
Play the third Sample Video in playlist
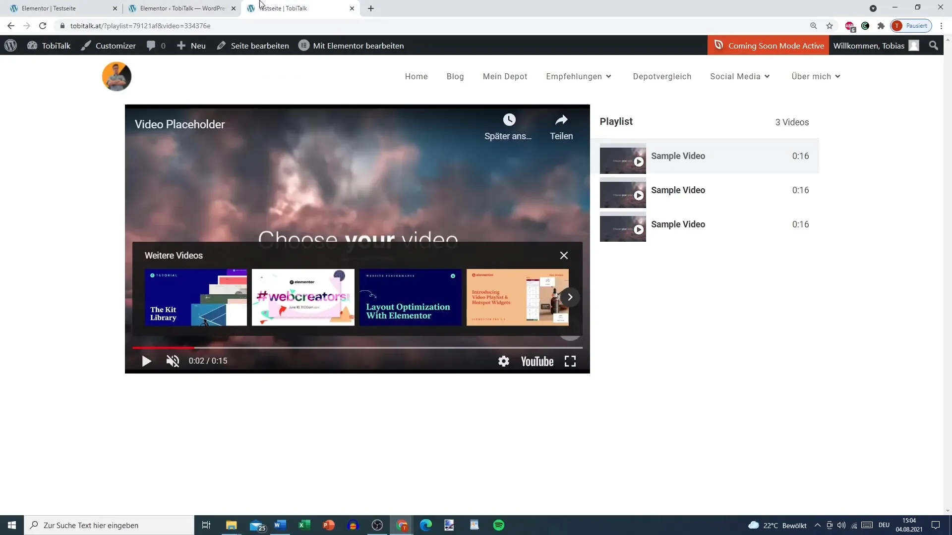click(705, 224)
